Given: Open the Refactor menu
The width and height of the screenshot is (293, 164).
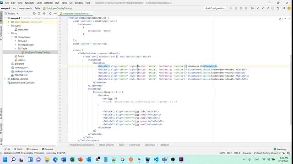Looking at the screenshot, I should 49,3.
